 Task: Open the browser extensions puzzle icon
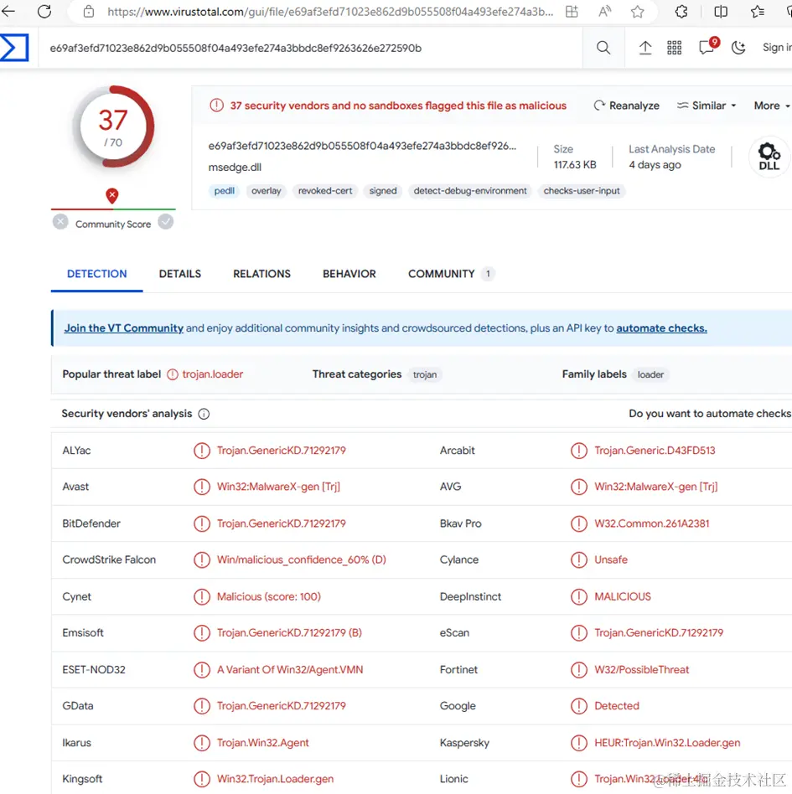point(681,12)
